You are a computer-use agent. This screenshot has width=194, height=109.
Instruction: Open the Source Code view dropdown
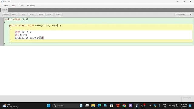point(183,15)
